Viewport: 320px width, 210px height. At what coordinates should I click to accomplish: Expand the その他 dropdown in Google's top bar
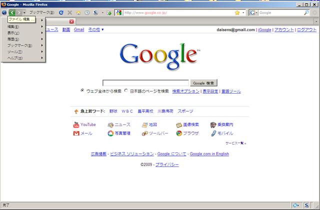95,30
